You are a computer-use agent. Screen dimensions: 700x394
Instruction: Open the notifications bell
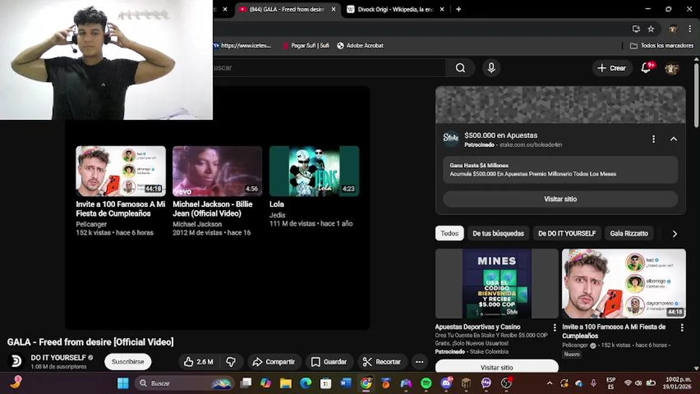[x=646, y=68]
